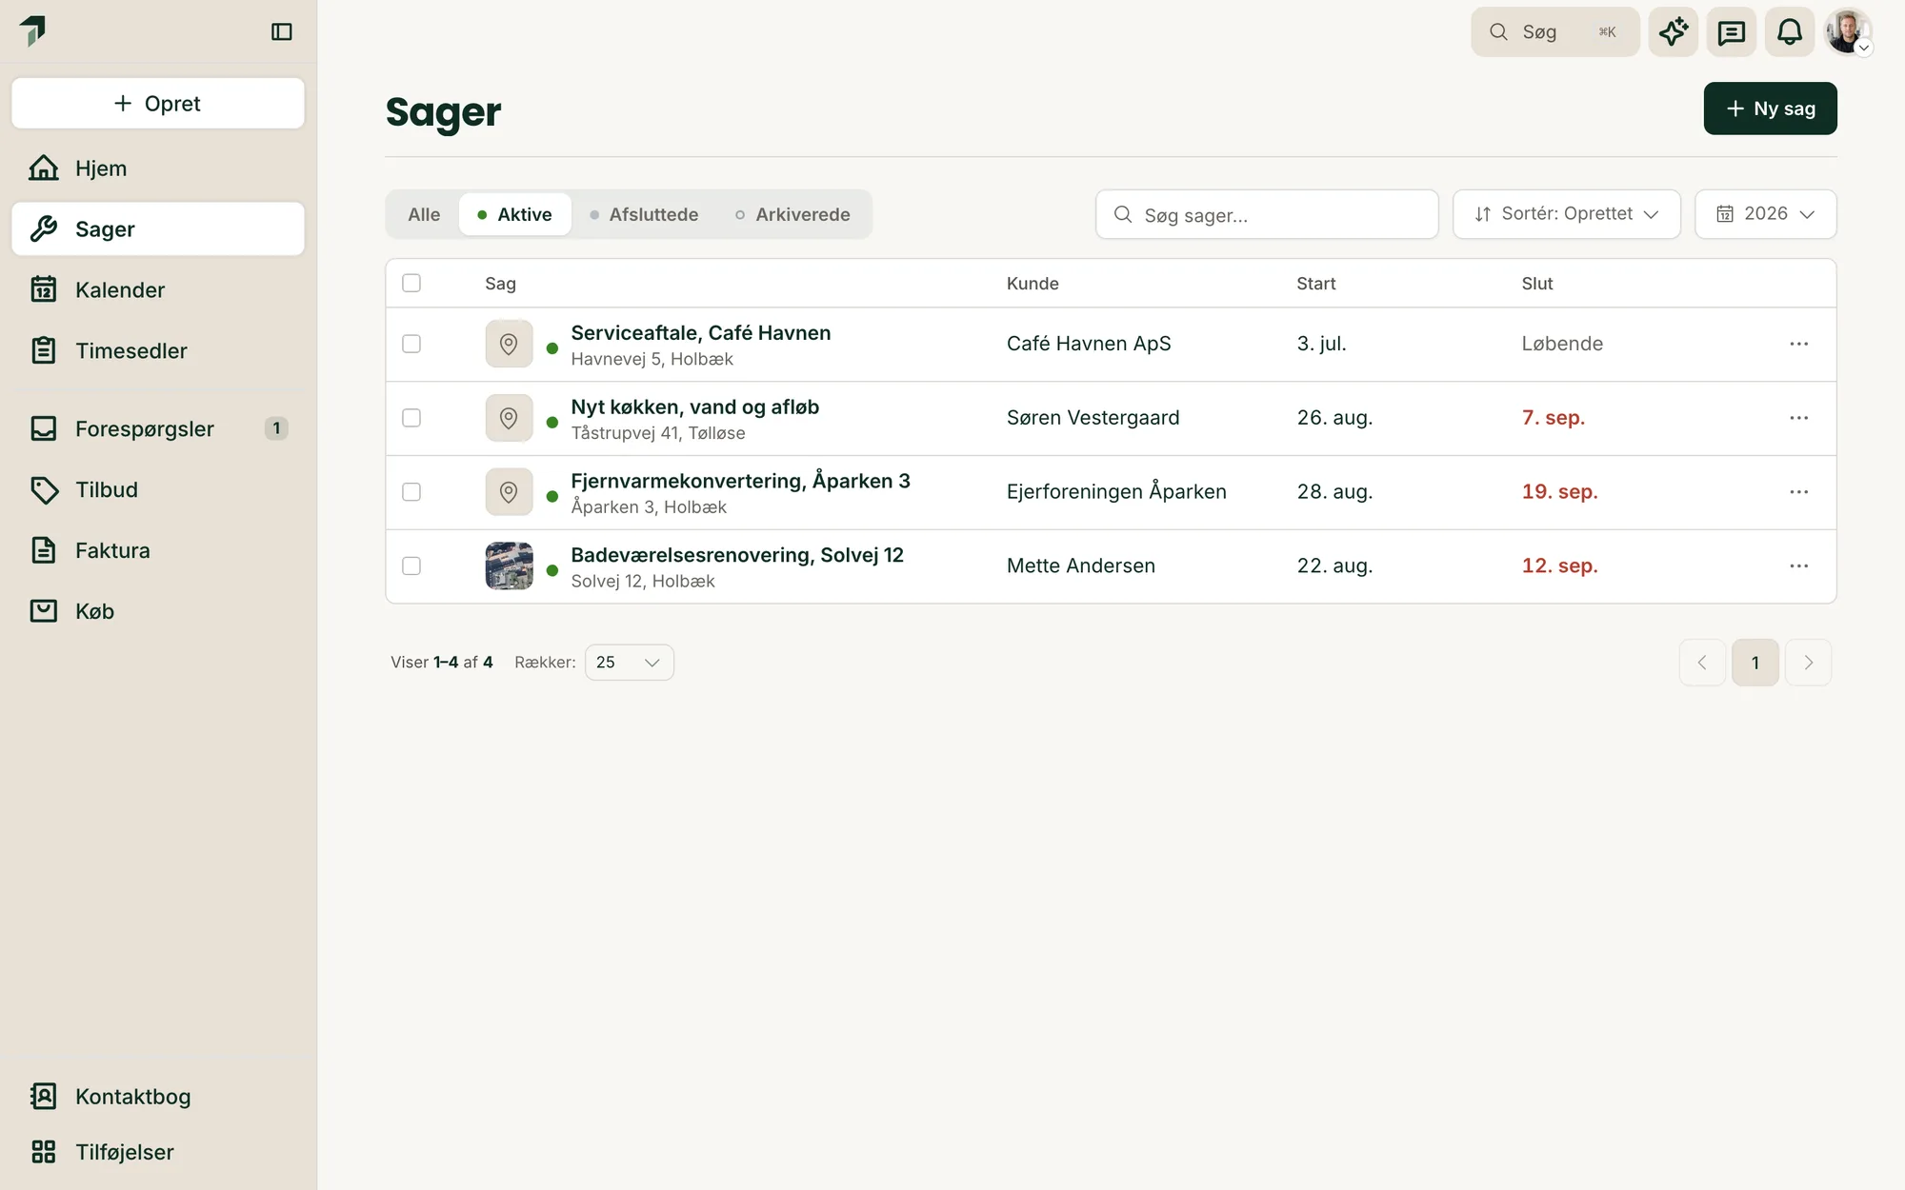Go to the next page arrow
Screen dimensions: 1905x1190
point(1808,663)
